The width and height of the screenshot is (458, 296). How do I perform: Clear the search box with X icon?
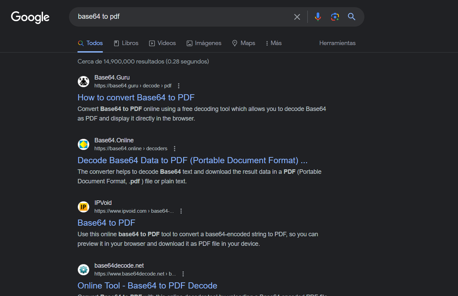click(x=297, y=17)
